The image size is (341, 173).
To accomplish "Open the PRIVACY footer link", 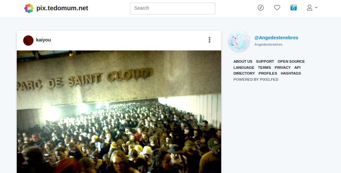I will point(282,68).
